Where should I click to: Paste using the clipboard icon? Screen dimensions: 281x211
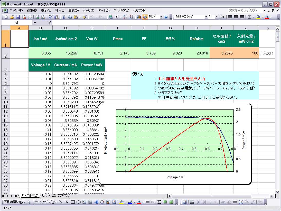click(76, 17)
